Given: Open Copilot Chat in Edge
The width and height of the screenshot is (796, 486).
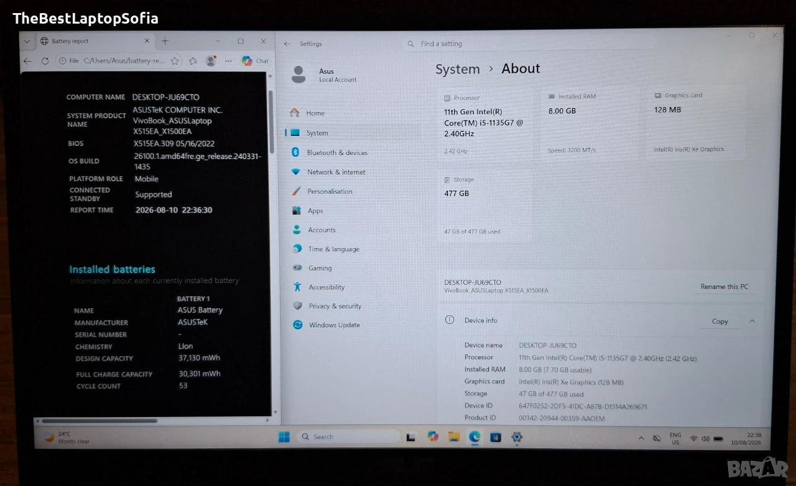Looking at the screenshot, I should point(255,61).
